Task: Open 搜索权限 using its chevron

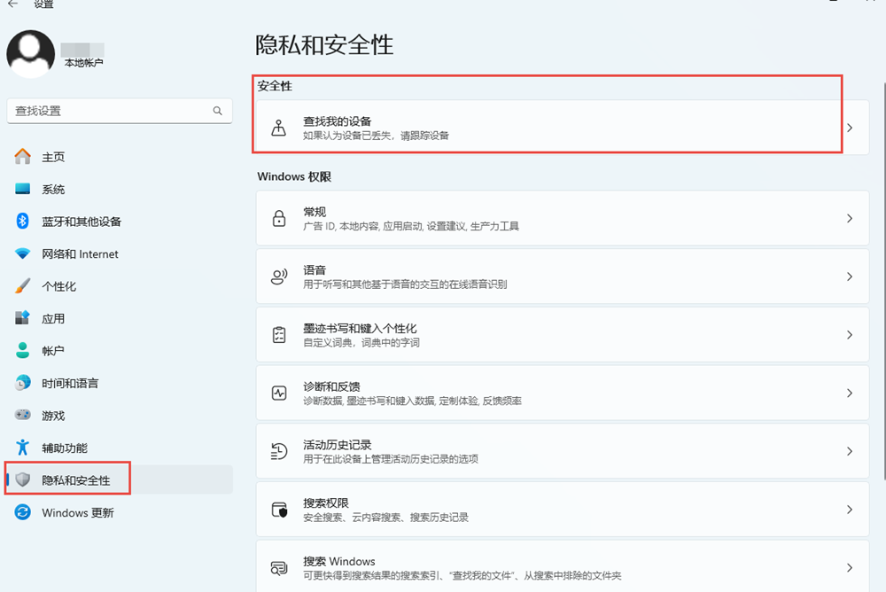Action: [x=850, y=510]
